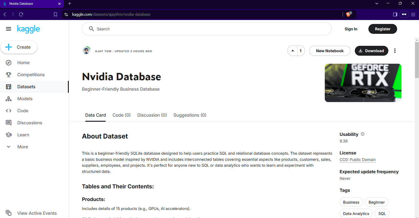Viewport: 419px width, 218px height.
Task: Bookmark this page using the address bar icon
Action: [x=55, y=14]
